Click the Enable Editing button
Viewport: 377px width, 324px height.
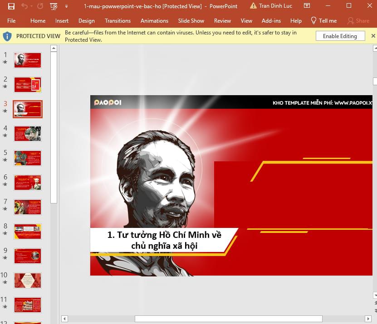tap(340, 36)
